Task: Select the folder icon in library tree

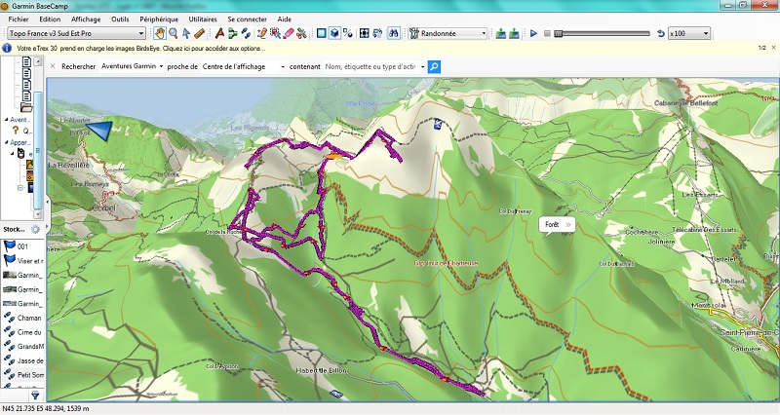Action: [26, 107]
